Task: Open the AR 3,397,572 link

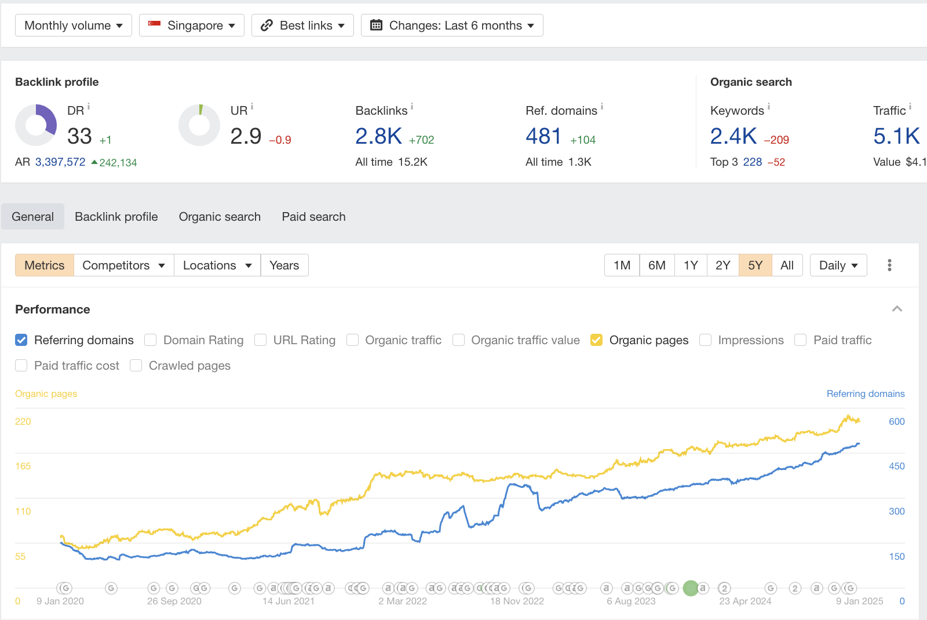Action: [60, 162]
